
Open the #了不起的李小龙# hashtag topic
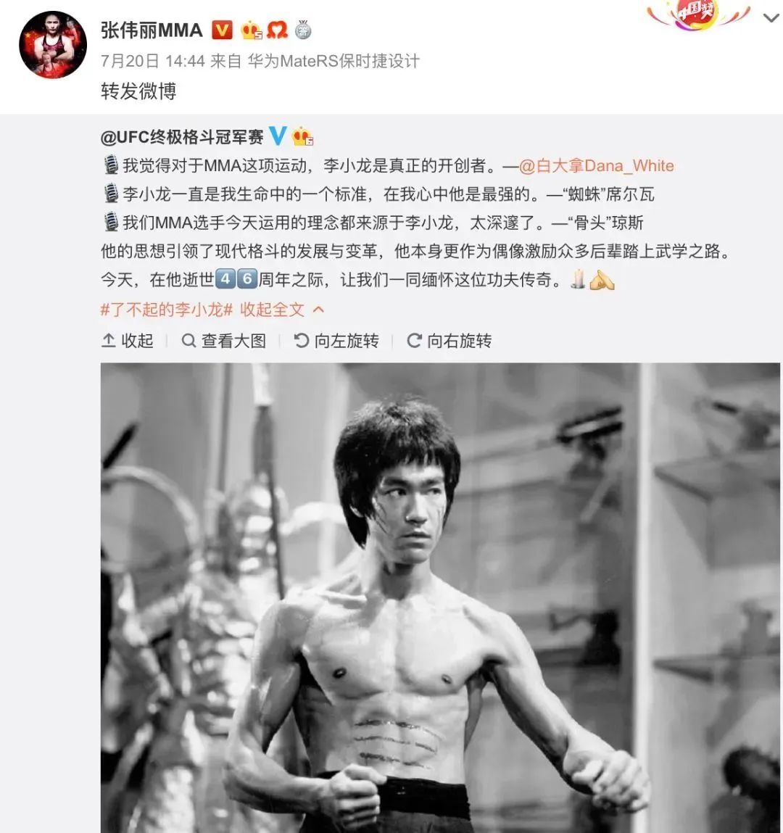click(167, 309)
